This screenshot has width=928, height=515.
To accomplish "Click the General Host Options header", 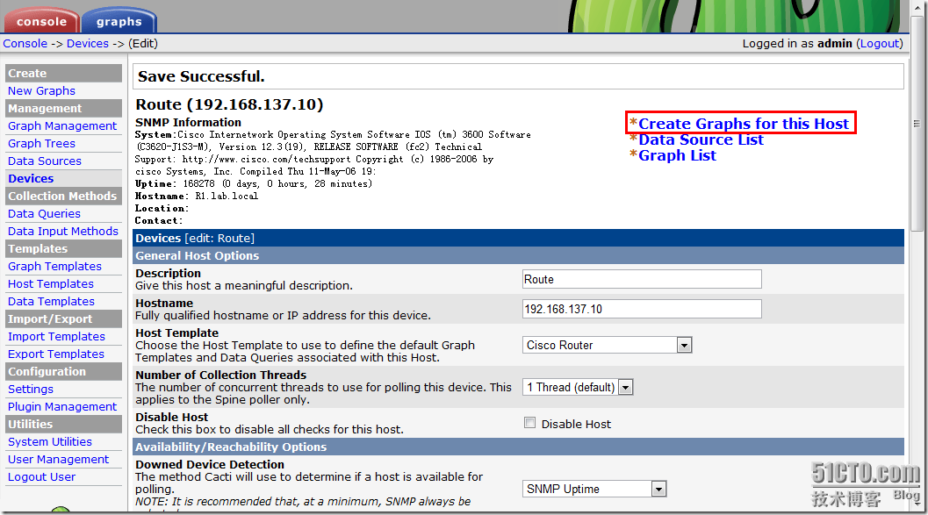I will (519, 255).
